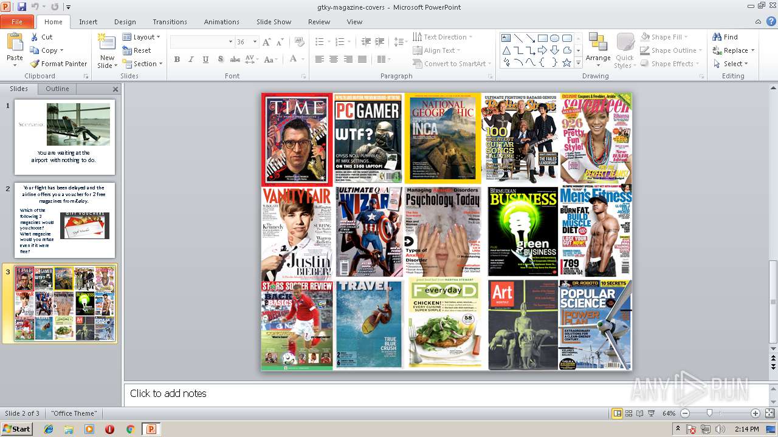Align text right
Viewport: 778px width, 437px height.
[348, 59]
